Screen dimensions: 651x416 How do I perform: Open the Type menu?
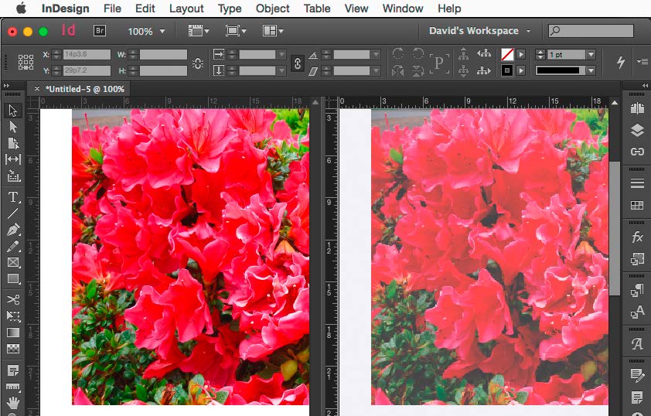pyautogui.click(x=230, y=9)
